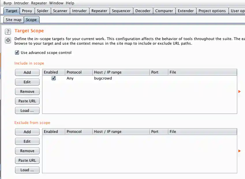Switch to the Decoder tab
The width and height of the screenshot is (245, 179).
tap(143, 11)
